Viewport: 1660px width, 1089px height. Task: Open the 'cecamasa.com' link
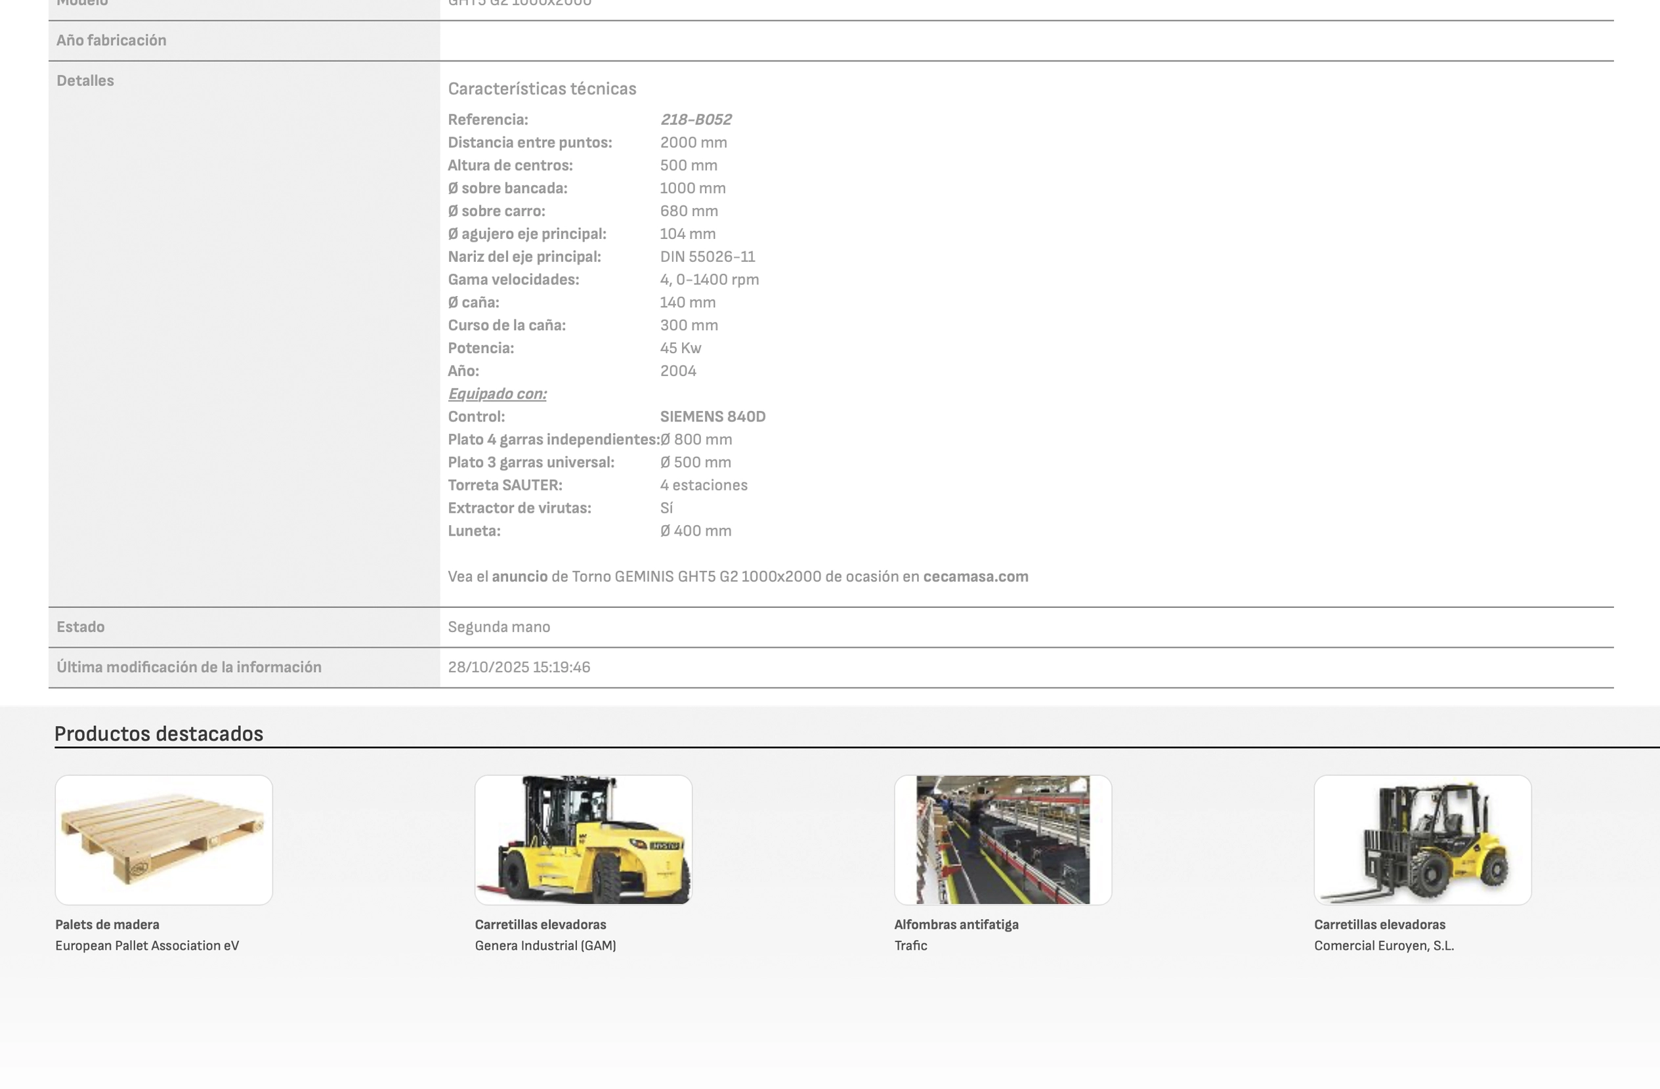(x=975, y=576)
